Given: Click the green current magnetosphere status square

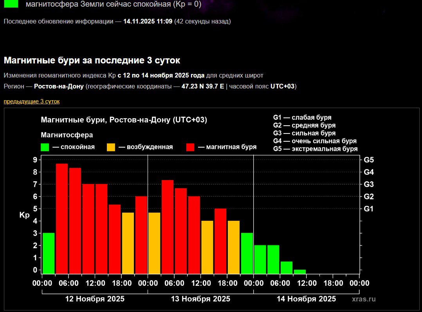Looking at the screenshot, I should tap(11, 4).
